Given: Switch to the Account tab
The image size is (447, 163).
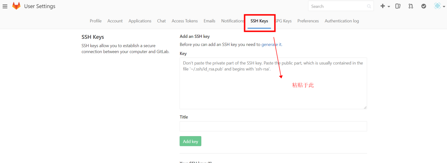Looking at the screenshot, I should (x=115, y=21).
